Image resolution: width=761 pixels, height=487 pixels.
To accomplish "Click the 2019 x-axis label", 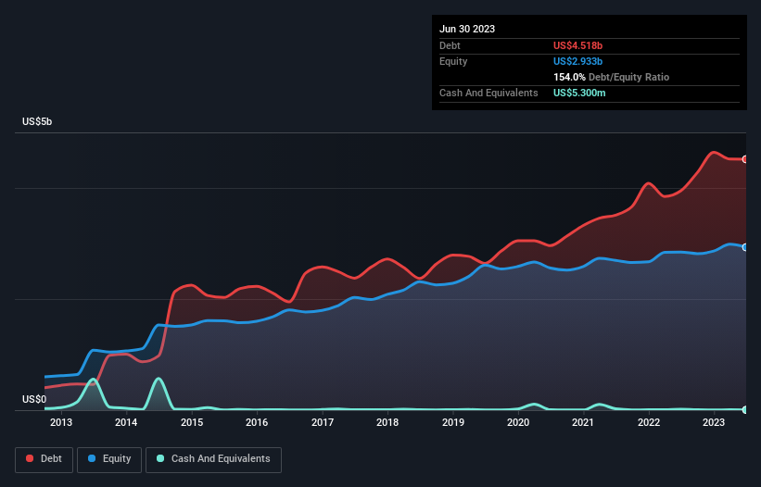I will 453,422.
